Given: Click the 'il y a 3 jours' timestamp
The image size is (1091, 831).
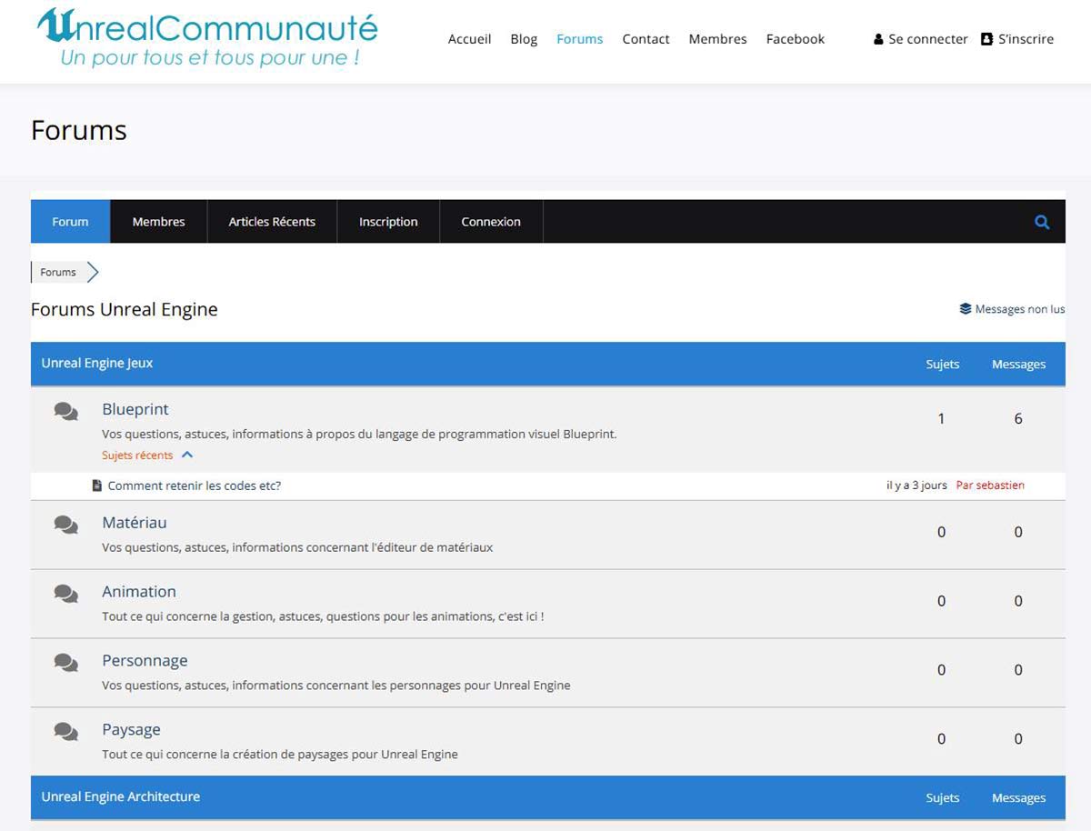Looking at the screenshot, I should click(x=916, y=486).
